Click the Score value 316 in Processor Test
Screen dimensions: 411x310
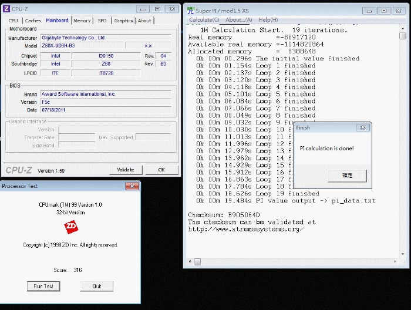(x=78, y=270)
